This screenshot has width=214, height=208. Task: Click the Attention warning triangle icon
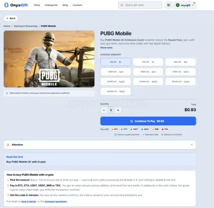click(8, 145)
